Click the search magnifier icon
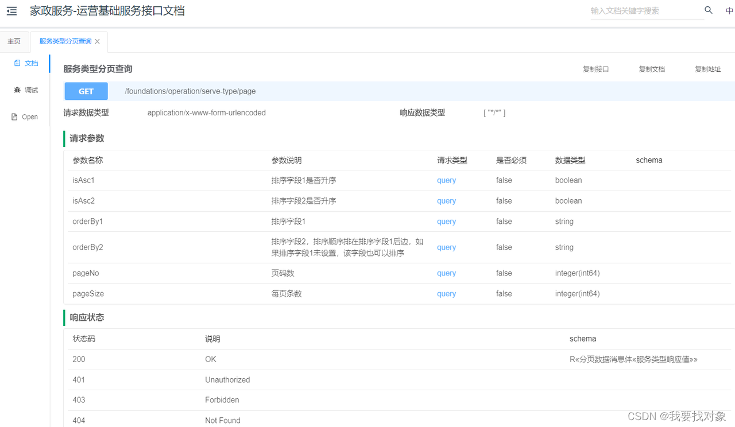This screenshot has height=427, width=735. 709,10
